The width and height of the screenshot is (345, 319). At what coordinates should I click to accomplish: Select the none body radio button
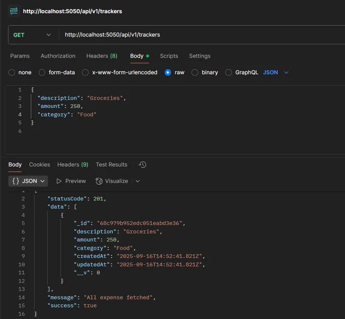coord(12,73)
